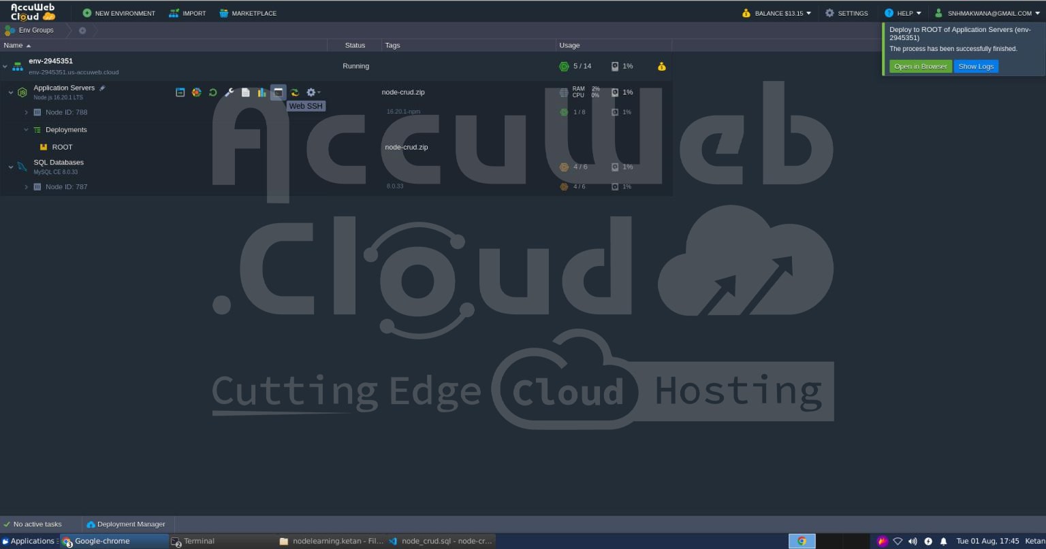Open the Balance $13.15 dropdown
The image size is (1046, 549).
[x=776, y=13]
